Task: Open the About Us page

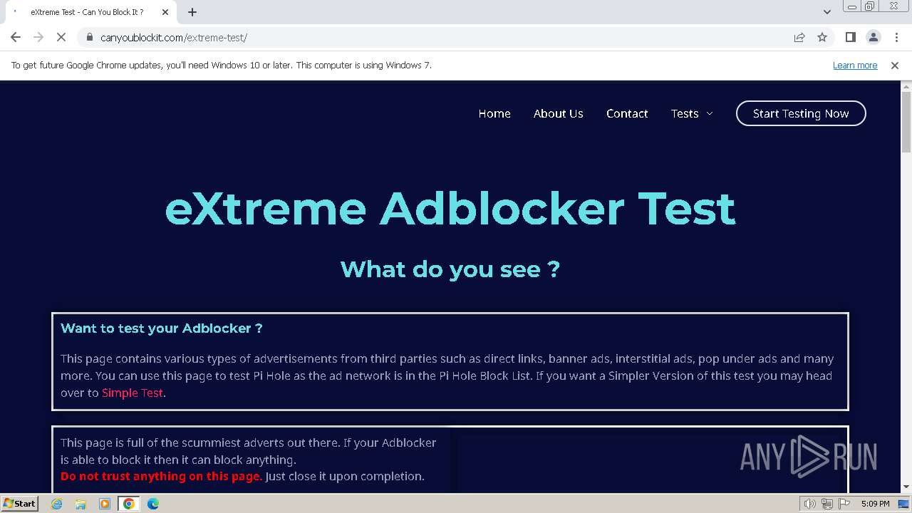Action: (559, 113)
